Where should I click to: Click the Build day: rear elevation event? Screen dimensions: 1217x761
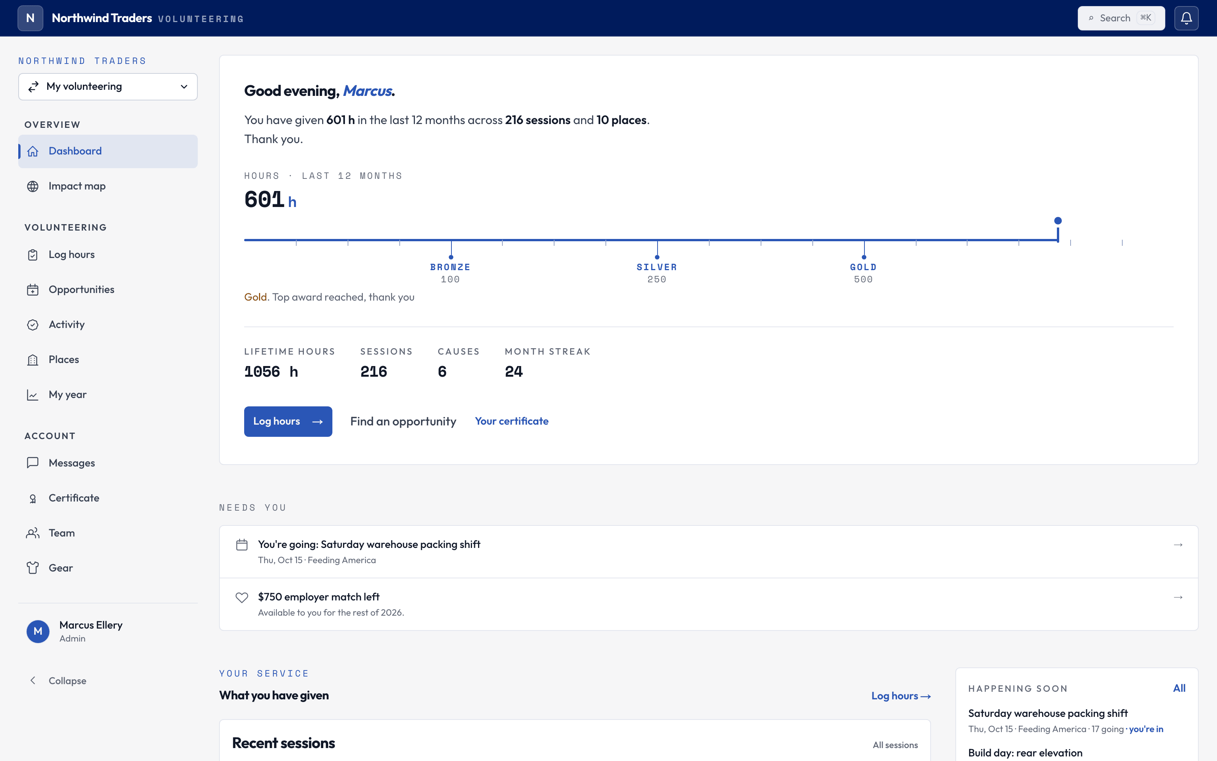[1025, 753]
